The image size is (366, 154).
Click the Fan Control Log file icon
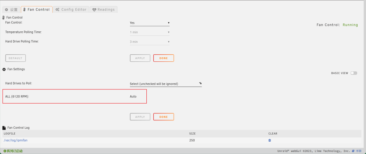[x=4, y=128]
